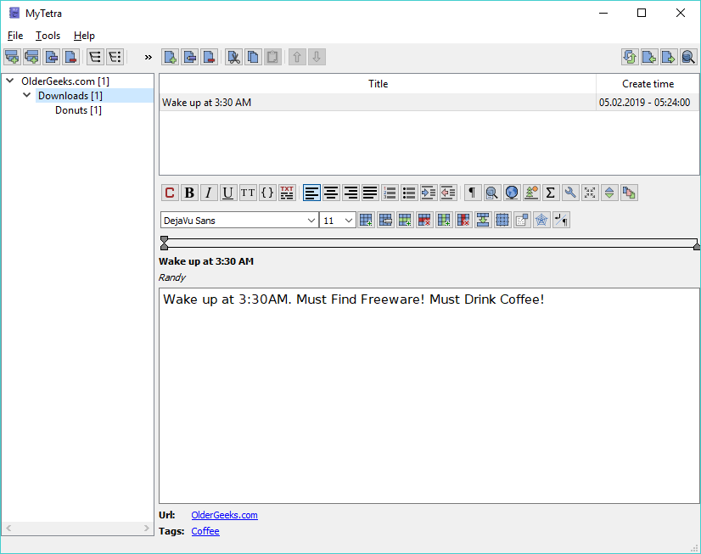Open the Help menu
This screenshot has height=554, width=701.
tap(84, 36)
